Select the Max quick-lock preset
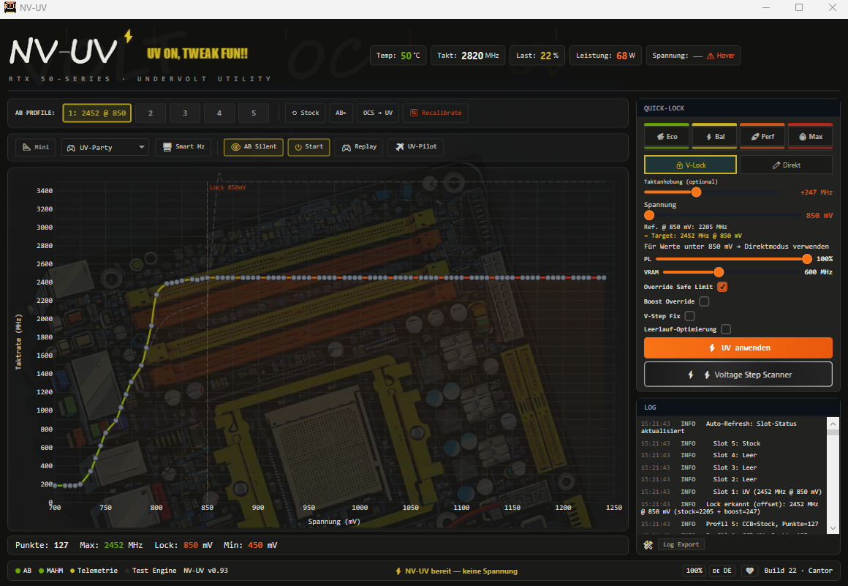The width and height of the screenshot is (848, 586). (810, 136)
